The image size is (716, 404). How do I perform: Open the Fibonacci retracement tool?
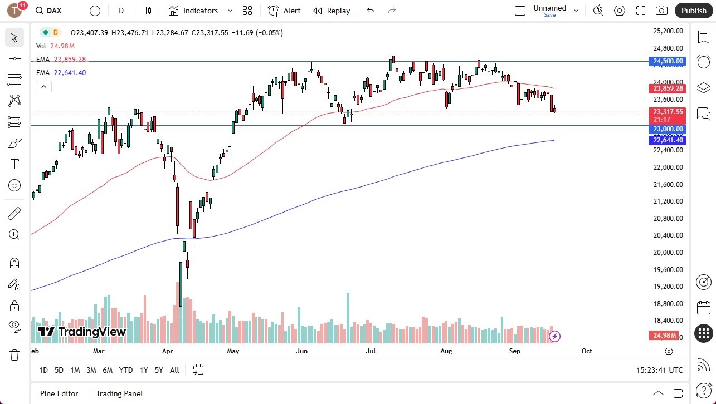coord(14,78)
